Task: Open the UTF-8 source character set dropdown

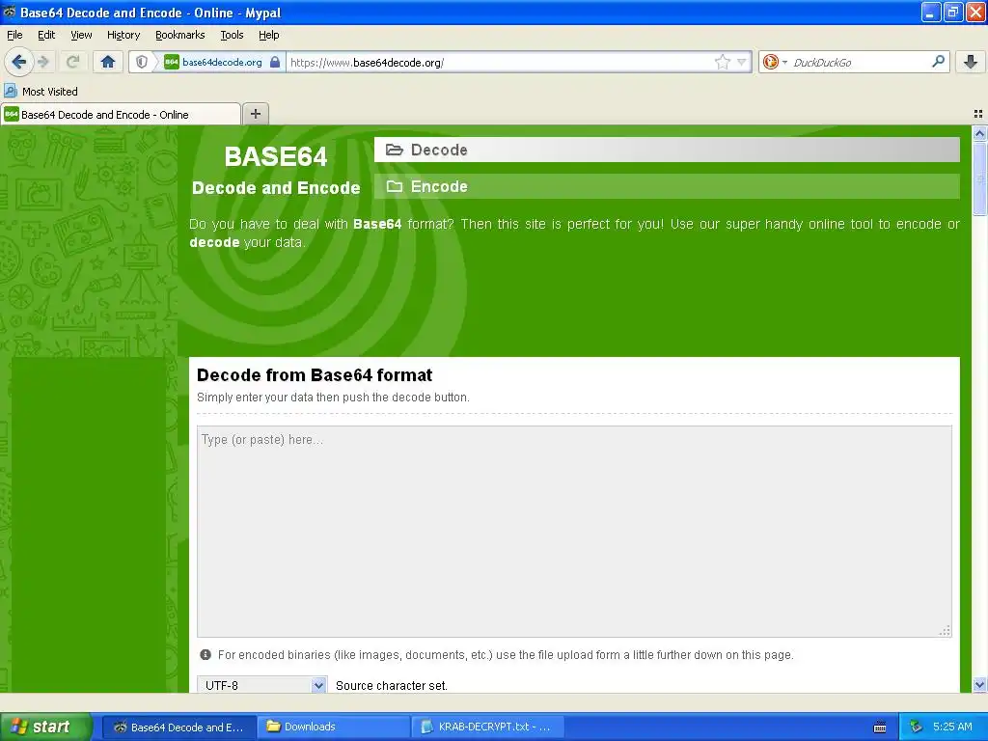Action: (262, 685)
